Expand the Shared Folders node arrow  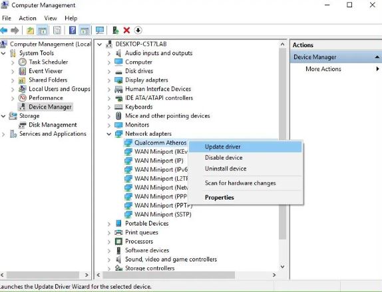(13, 80)
